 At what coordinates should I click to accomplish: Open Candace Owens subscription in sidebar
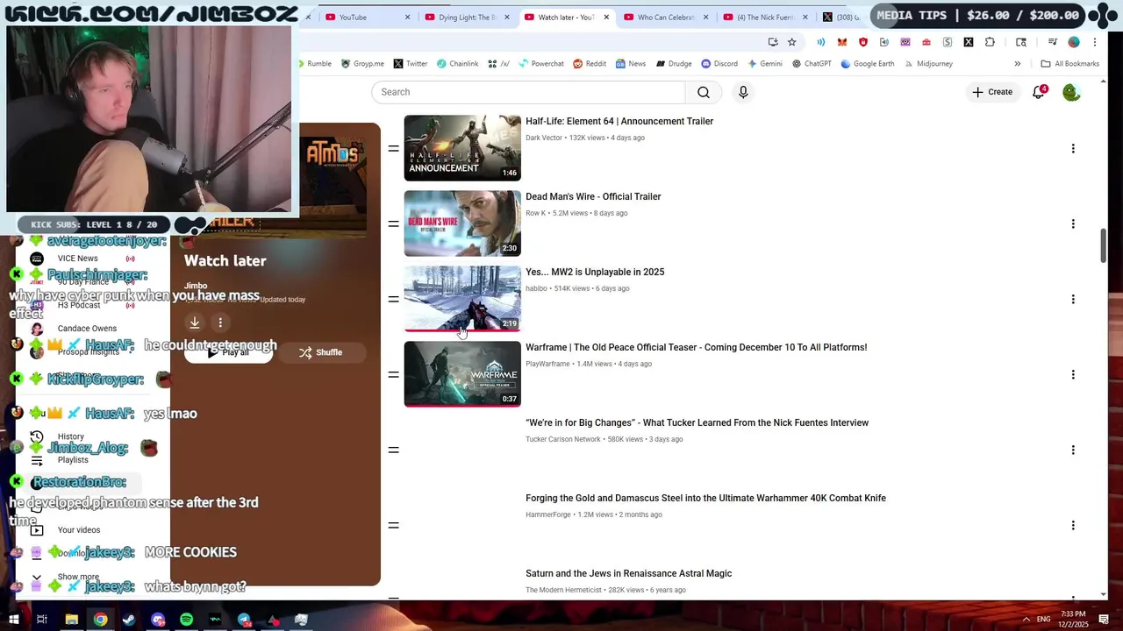(86, 329)
